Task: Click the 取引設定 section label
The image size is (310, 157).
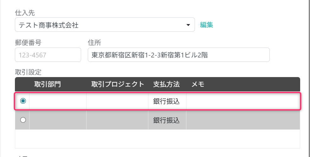Action: (28, 72)
